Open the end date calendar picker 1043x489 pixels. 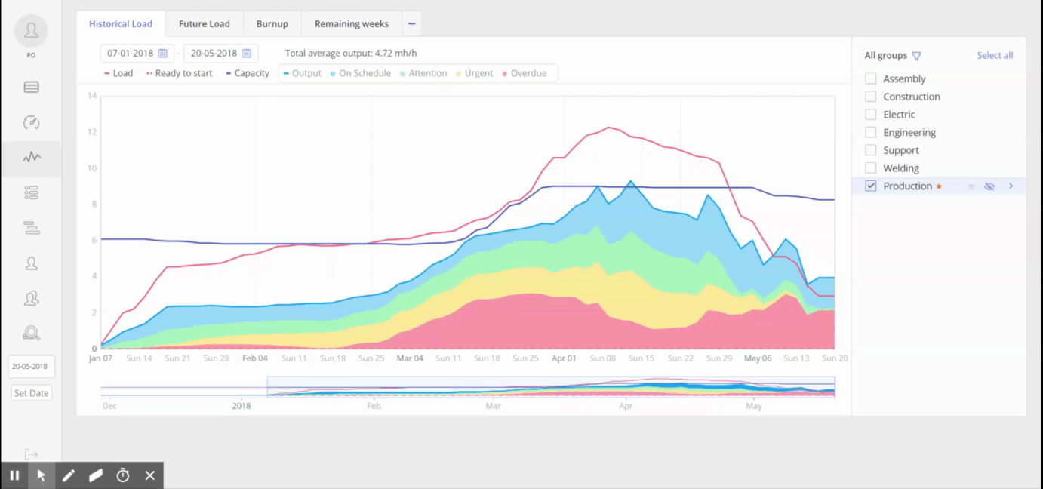click(x=246, y=54)
